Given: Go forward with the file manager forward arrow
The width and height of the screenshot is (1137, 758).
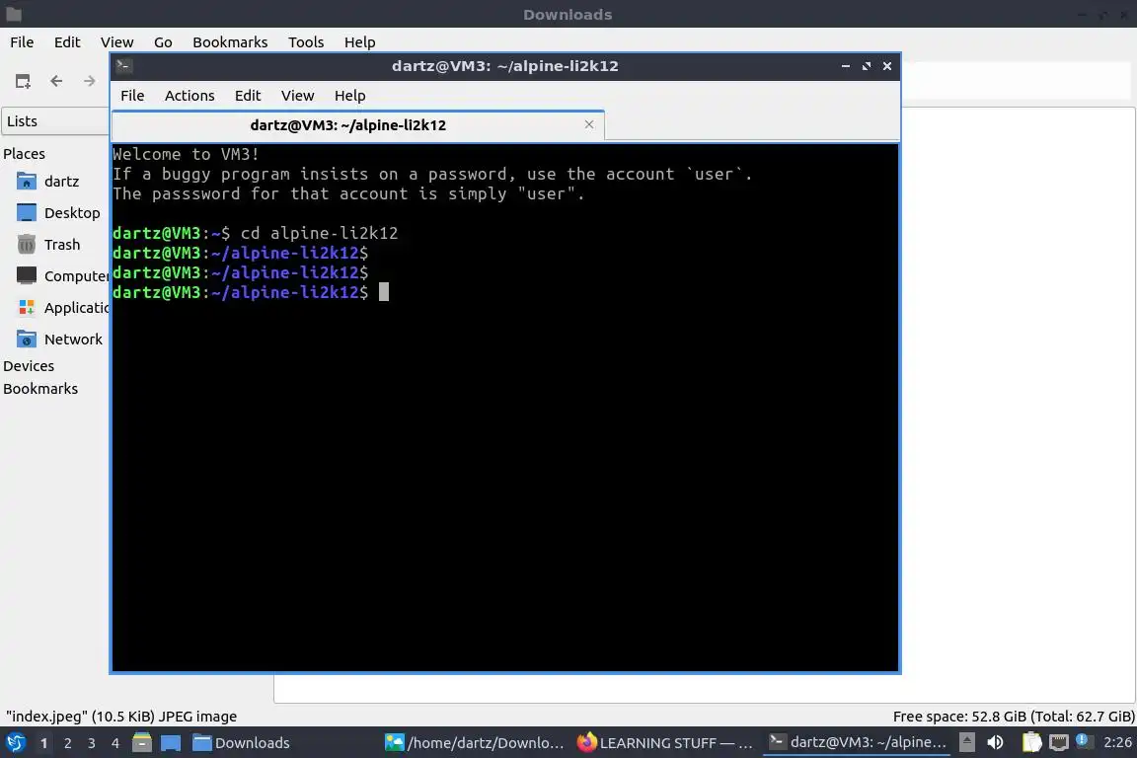Looking at the screenshot, I should click(89, 81).
